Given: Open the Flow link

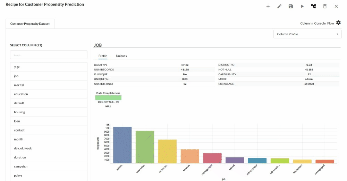Looking at the screenshot, I should point(331,23).
